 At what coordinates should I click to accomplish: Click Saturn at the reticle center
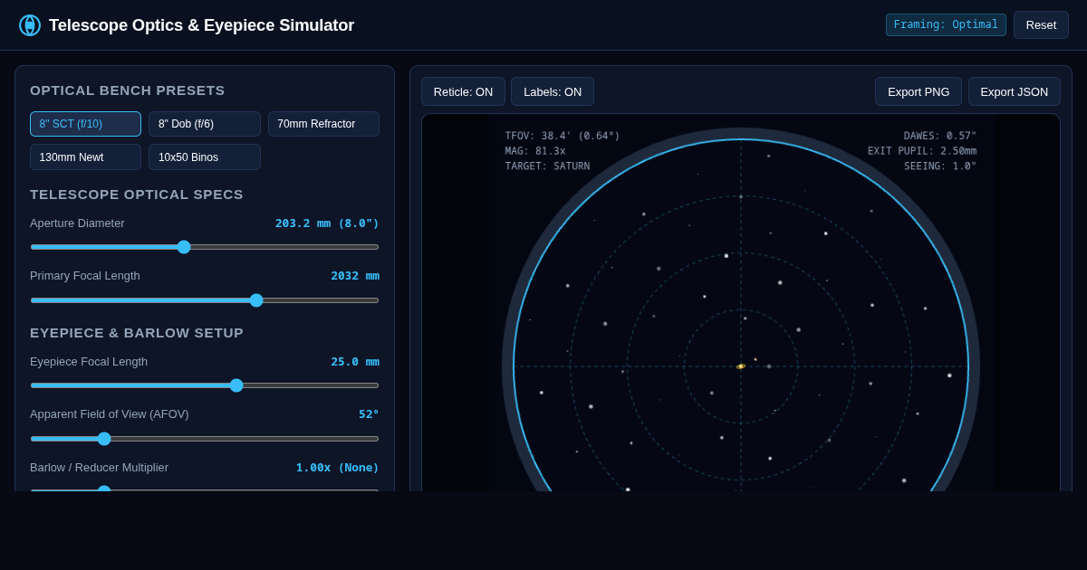point(741,366)
